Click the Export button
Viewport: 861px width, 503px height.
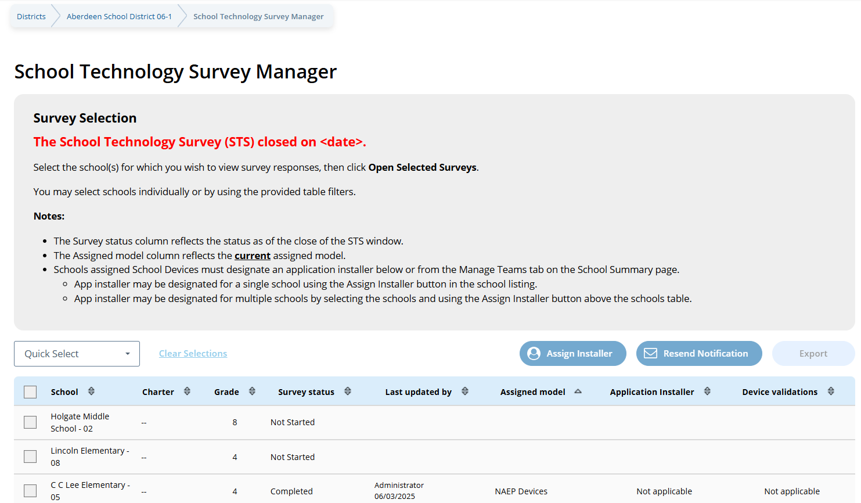813,354
